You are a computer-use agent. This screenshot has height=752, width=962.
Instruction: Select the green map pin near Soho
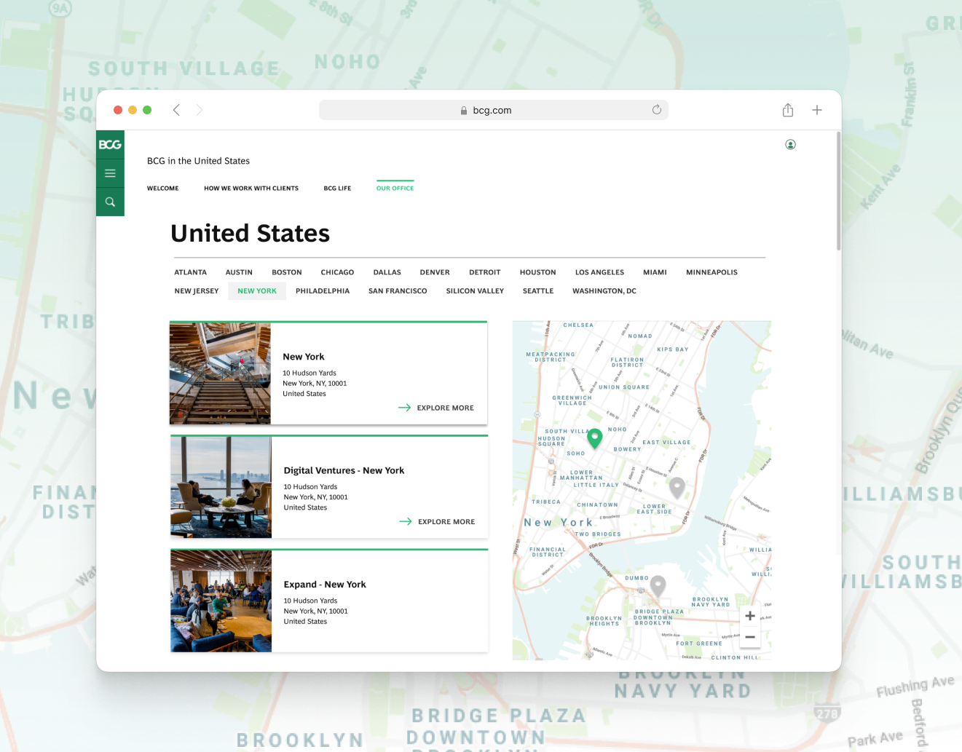pos(594,438)
